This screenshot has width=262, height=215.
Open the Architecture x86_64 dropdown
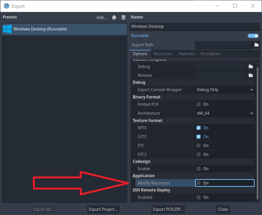(x=225, y=113)
